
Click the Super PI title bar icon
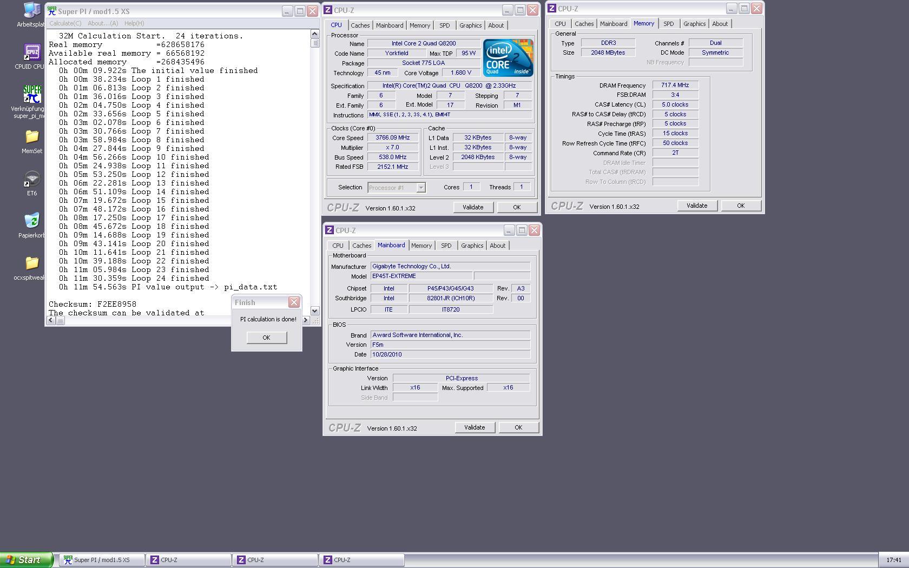coord(52,11)
